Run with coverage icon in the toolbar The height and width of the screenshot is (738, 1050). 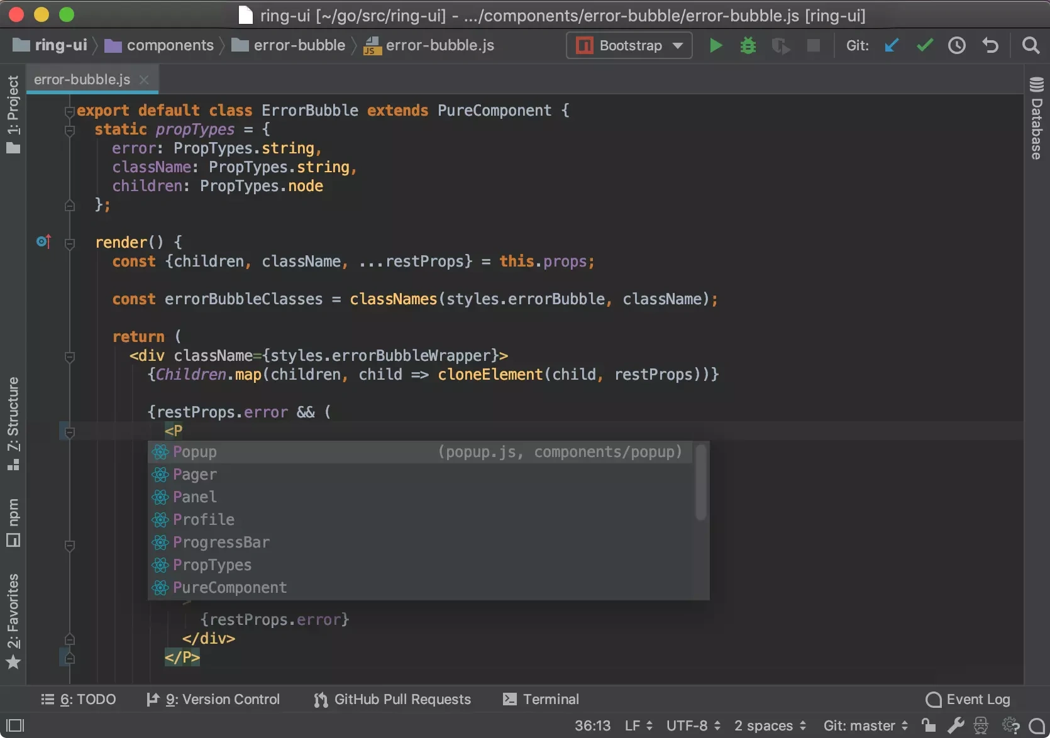pyautogui.click(x=780, y=46)
